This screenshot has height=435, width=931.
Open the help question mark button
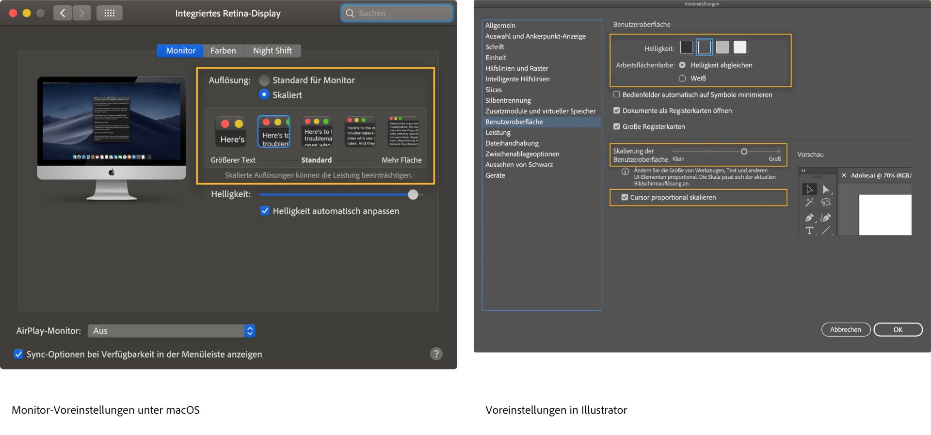(436, 354)
